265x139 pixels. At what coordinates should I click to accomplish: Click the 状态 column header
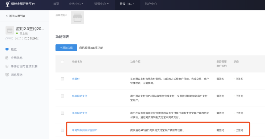pos(236,62)
